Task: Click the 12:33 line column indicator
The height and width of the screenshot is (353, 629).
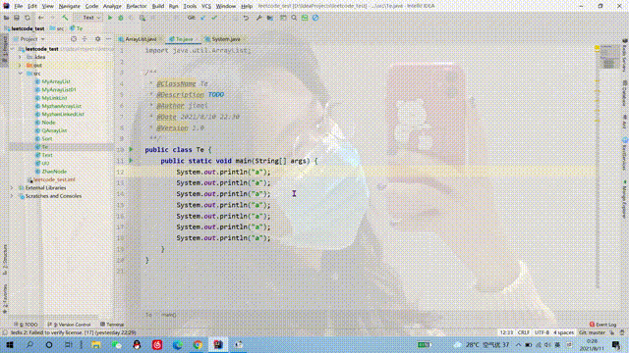Action: (507, 332)
